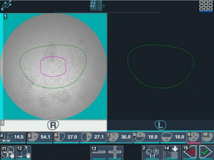
Task: Click the minus decrease button
Action: click(99, 152)
